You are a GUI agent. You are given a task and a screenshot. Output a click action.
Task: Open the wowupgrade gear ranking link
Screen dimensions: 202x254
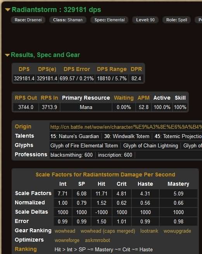177,231
